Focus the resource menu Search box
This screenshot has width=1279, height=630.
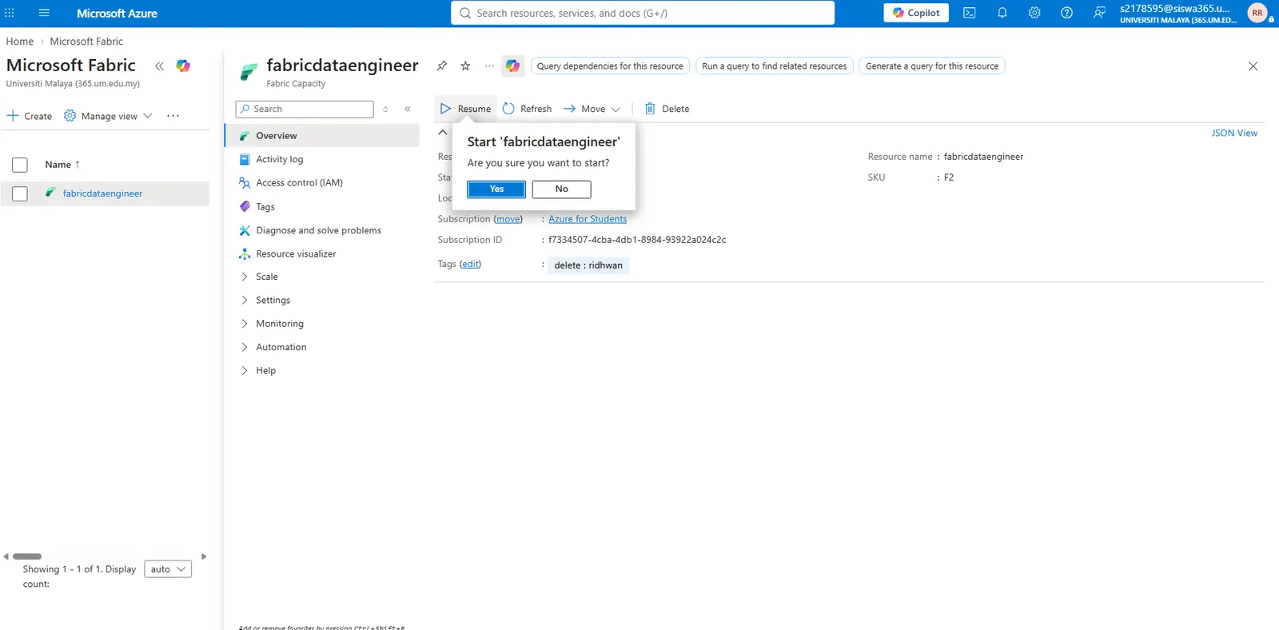(x=305, y=109)
